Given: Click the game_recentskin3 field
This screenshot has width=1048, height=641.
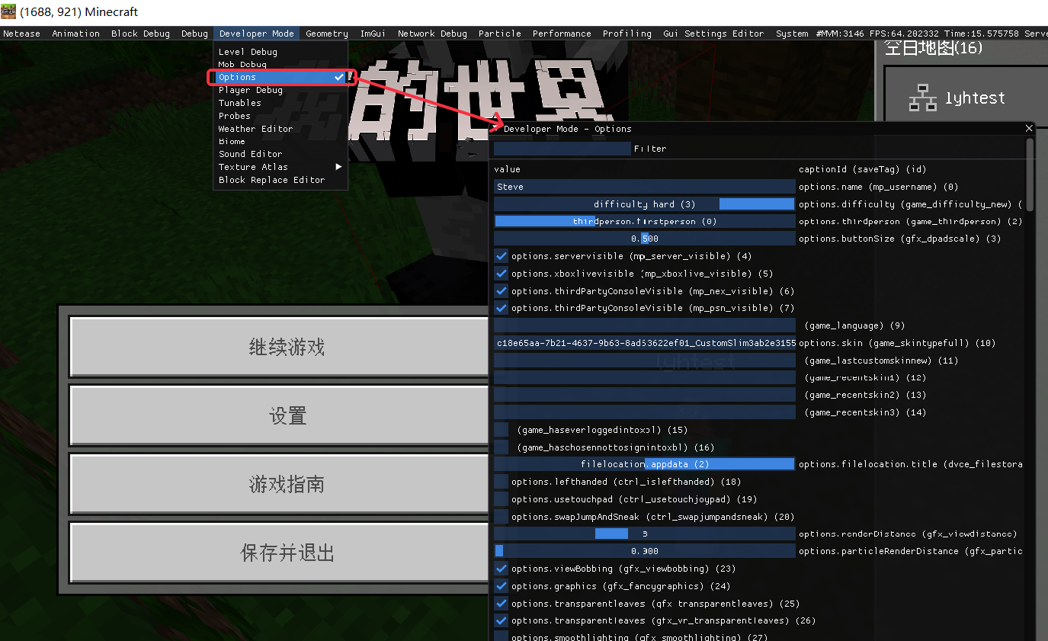Looking at the screenshot, I should pos(644,412).
